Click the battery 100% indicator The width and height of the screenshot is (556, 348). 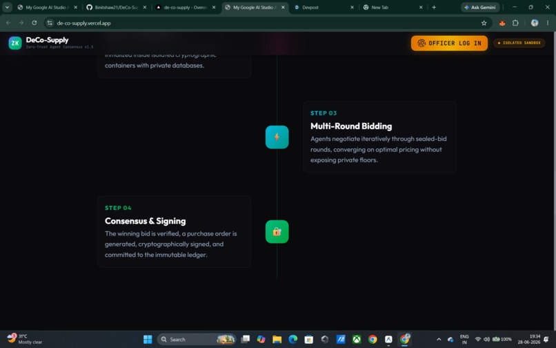tap(502, 339)
